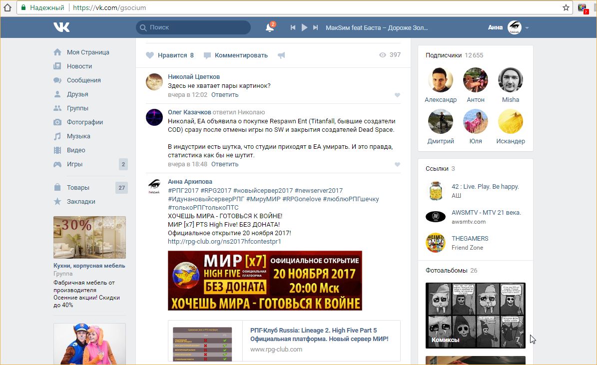
Task: Like Николай Цветков's comment with heart icon
Action: pyautogui.click(x=397, y=95)
